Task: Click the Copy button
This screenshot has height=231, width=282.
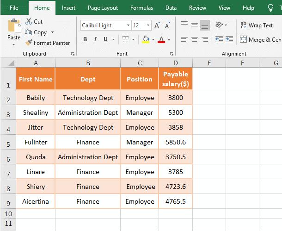Action: click(x=36, y=32)
